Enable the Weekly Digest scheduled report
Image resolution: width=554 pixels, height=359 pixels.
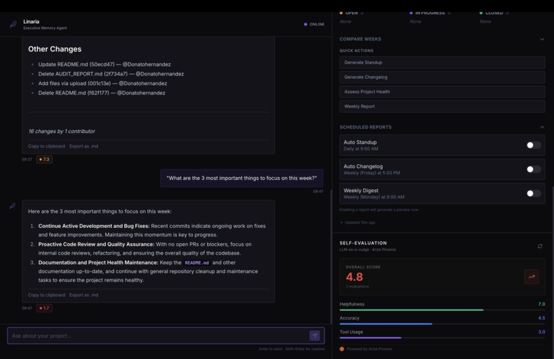pyautogui.click(x=533, y=193)
